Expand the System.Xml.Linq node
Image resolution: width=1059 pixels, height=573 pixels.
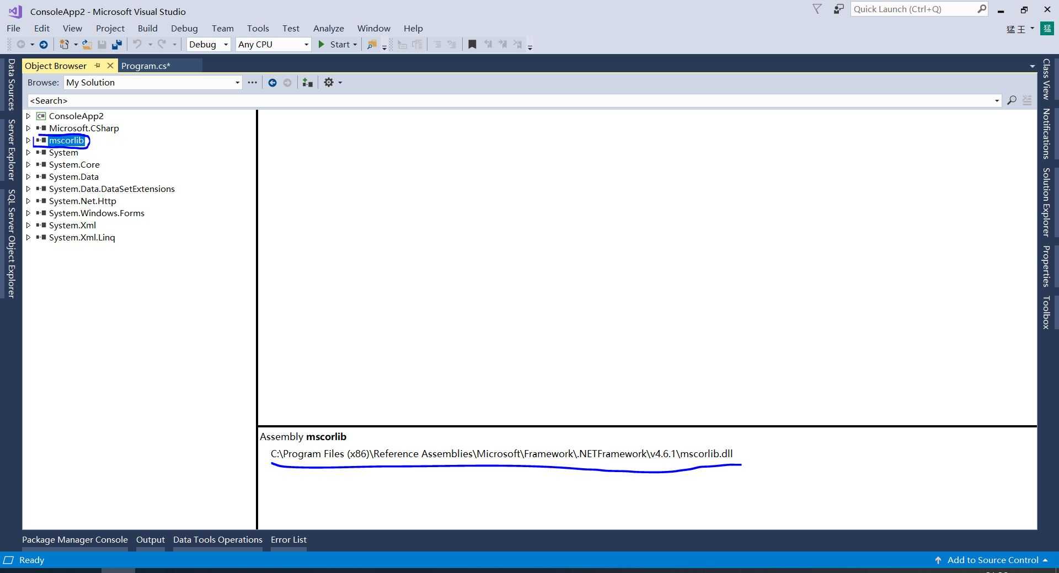28,237
